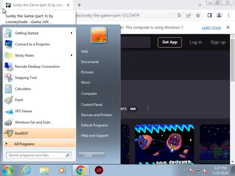Expand All Programs list
235x176 pixels.
coord(39,144)
